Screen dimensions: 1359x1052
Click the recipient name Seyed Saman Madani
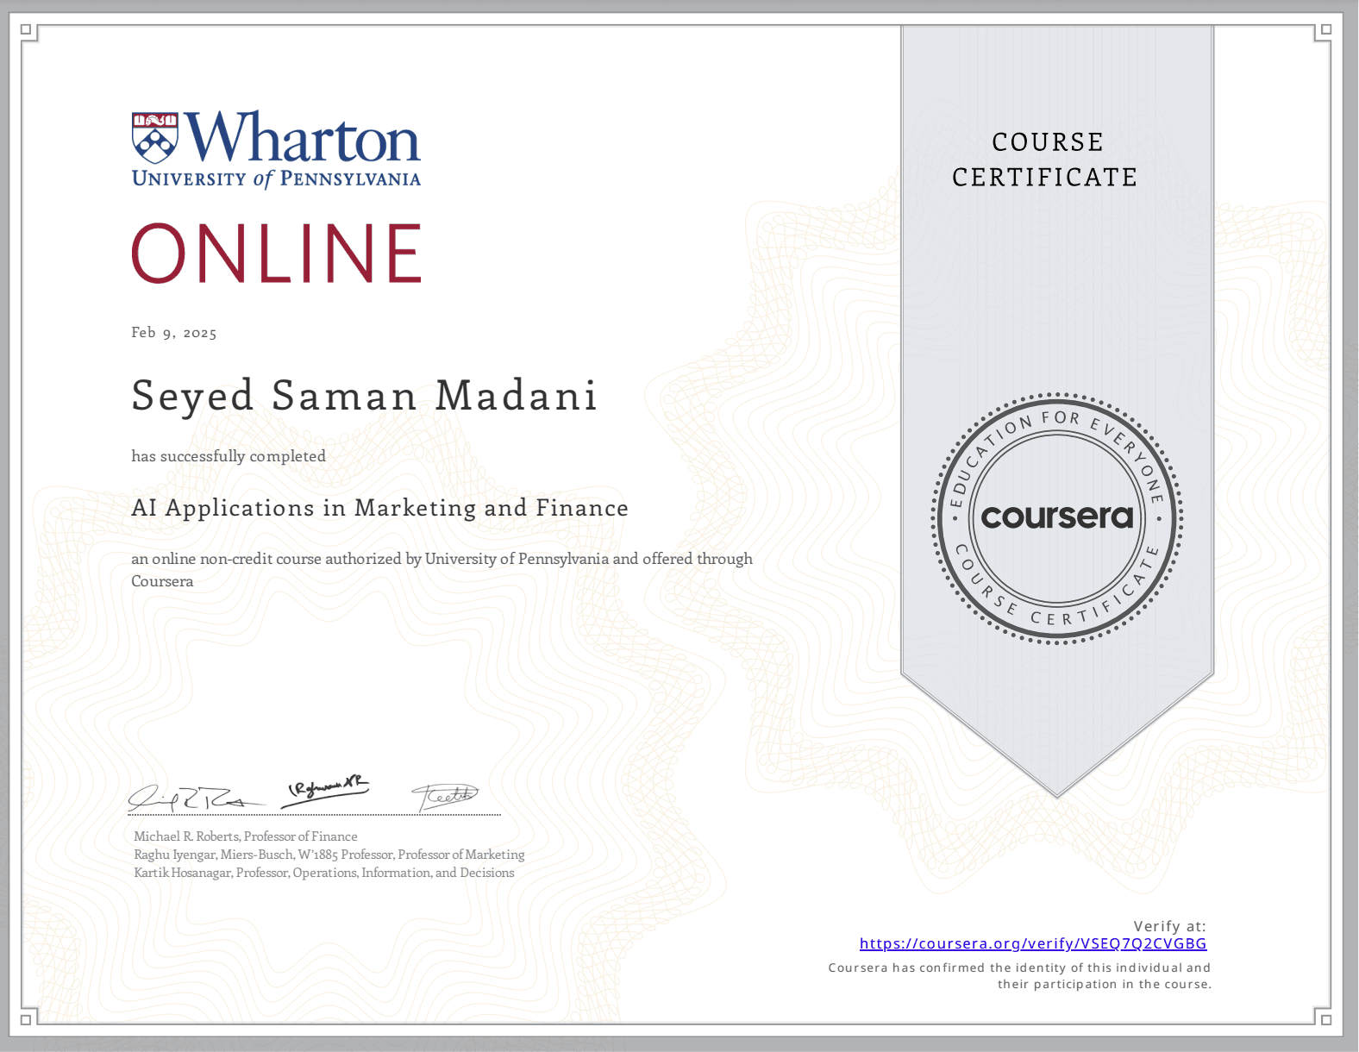pyautogui.click(x=364, y=396)
